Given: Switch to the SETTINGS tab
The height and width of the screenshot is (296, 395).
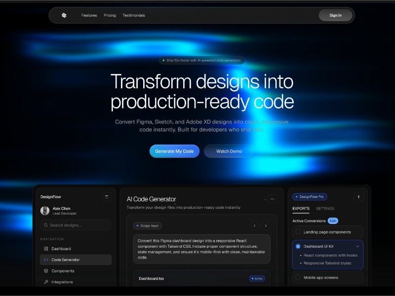Looking at the screenshot, I should tap(325, 208).
